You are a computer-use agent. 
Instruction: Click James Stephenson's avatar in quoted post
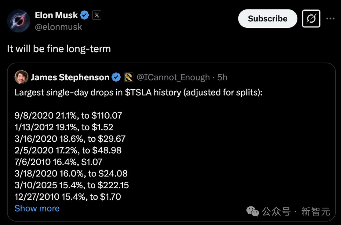click(x=21, y=77)
